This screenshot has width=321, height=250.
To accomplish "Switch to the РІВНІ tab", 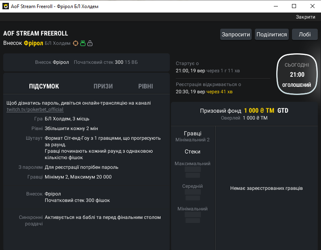I will click(x=146, y=86).
